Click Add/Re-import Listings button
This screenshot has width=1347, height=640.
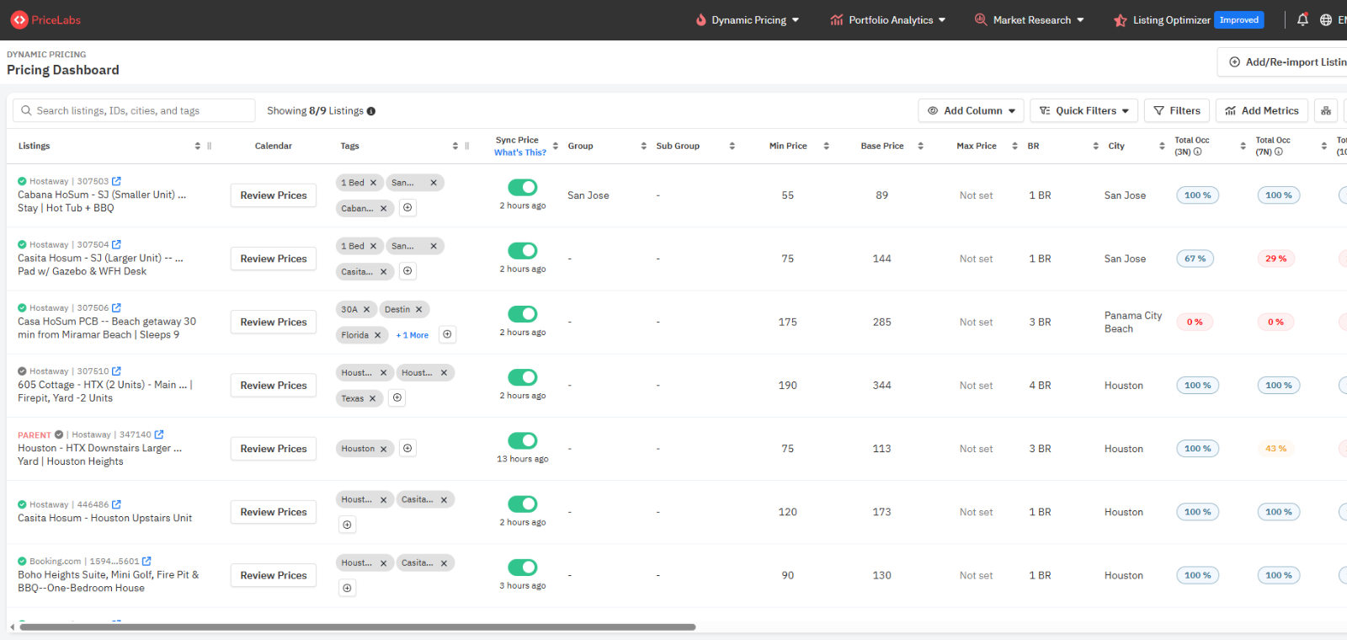tap(1282, 61)
